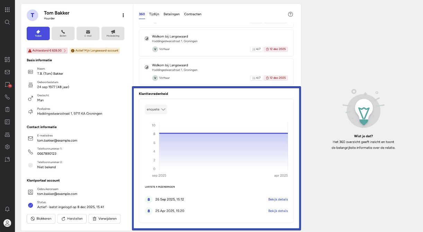Open the first Welkom bij Langewaard card
This screenshot has width=423, height=232.
coord(216,43)
